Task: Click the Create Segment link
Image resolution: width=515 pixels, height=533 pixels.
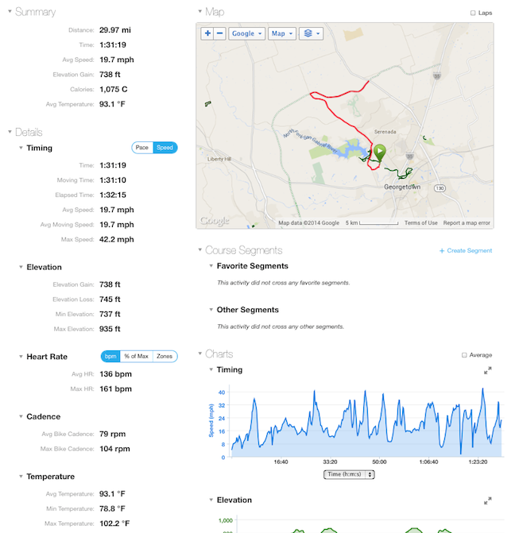Action: (x=469, y=250)
